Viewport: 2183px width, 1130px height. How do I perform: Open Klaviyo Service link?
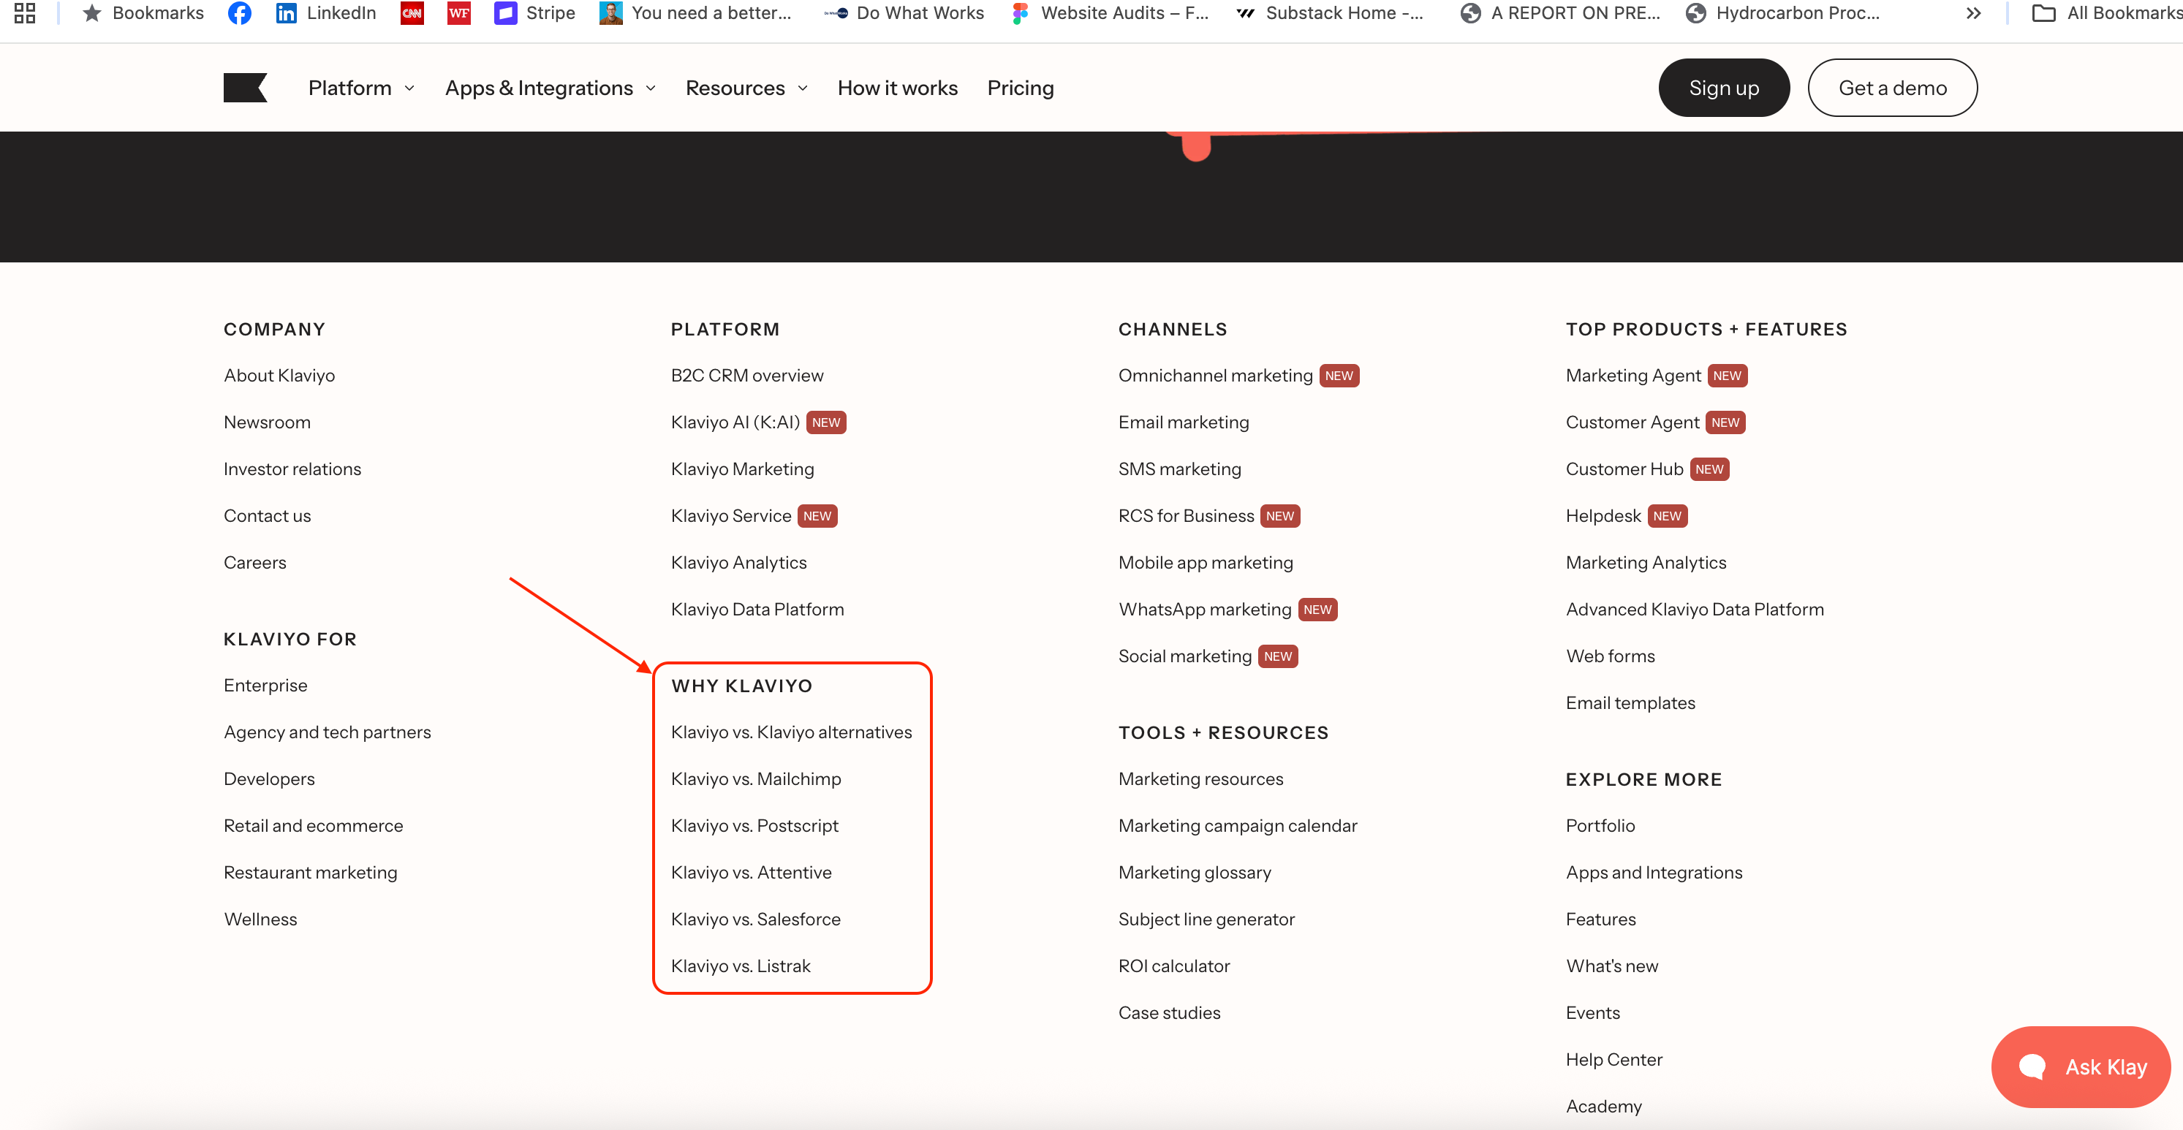730,516
